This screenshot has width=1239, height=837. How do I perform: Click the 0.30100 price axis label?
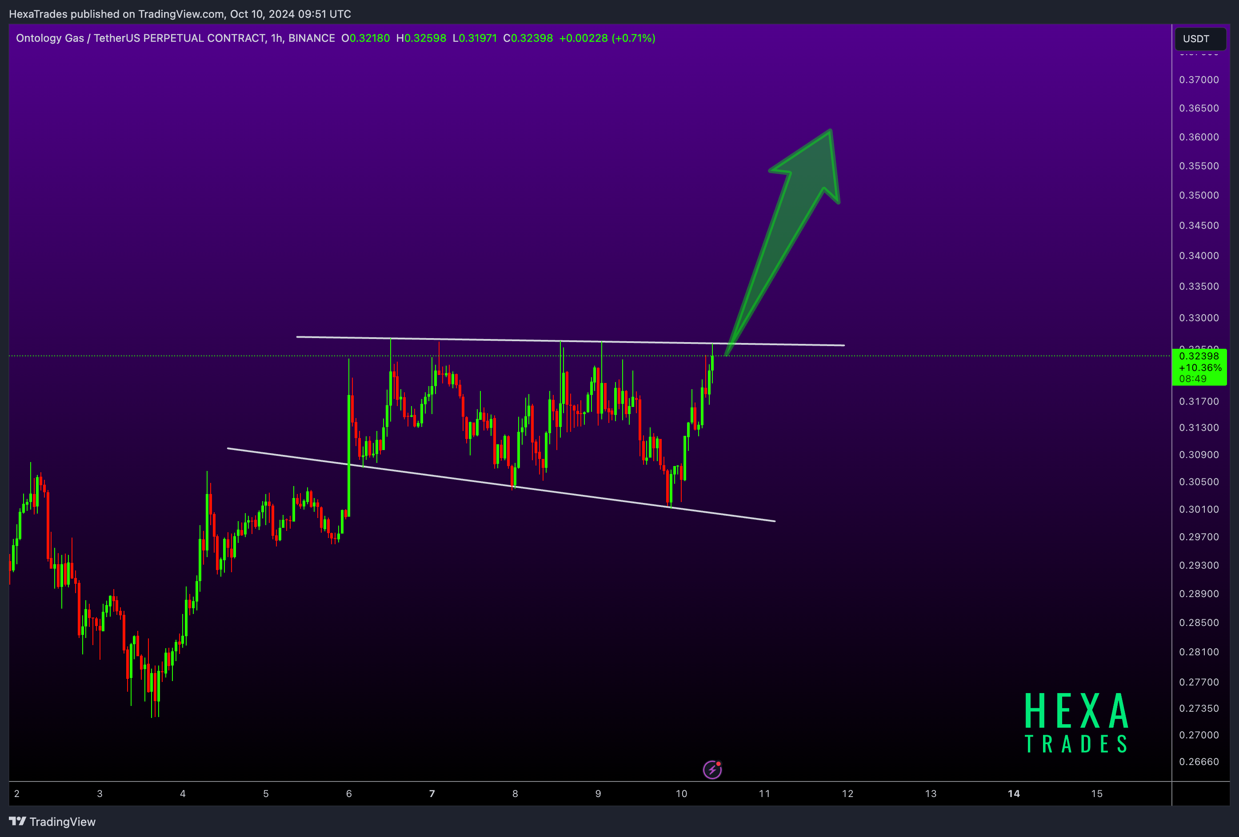click(1199, 509)
